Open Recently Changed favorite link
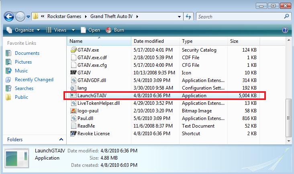Image resolution: width=294 pixels, height=174 pixels. pyautogui.click(x=34, y=80)
